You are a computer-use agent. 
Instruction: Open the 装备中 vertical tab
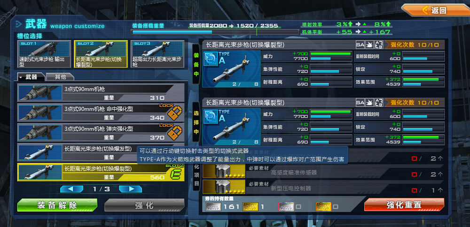coord(196,64)
